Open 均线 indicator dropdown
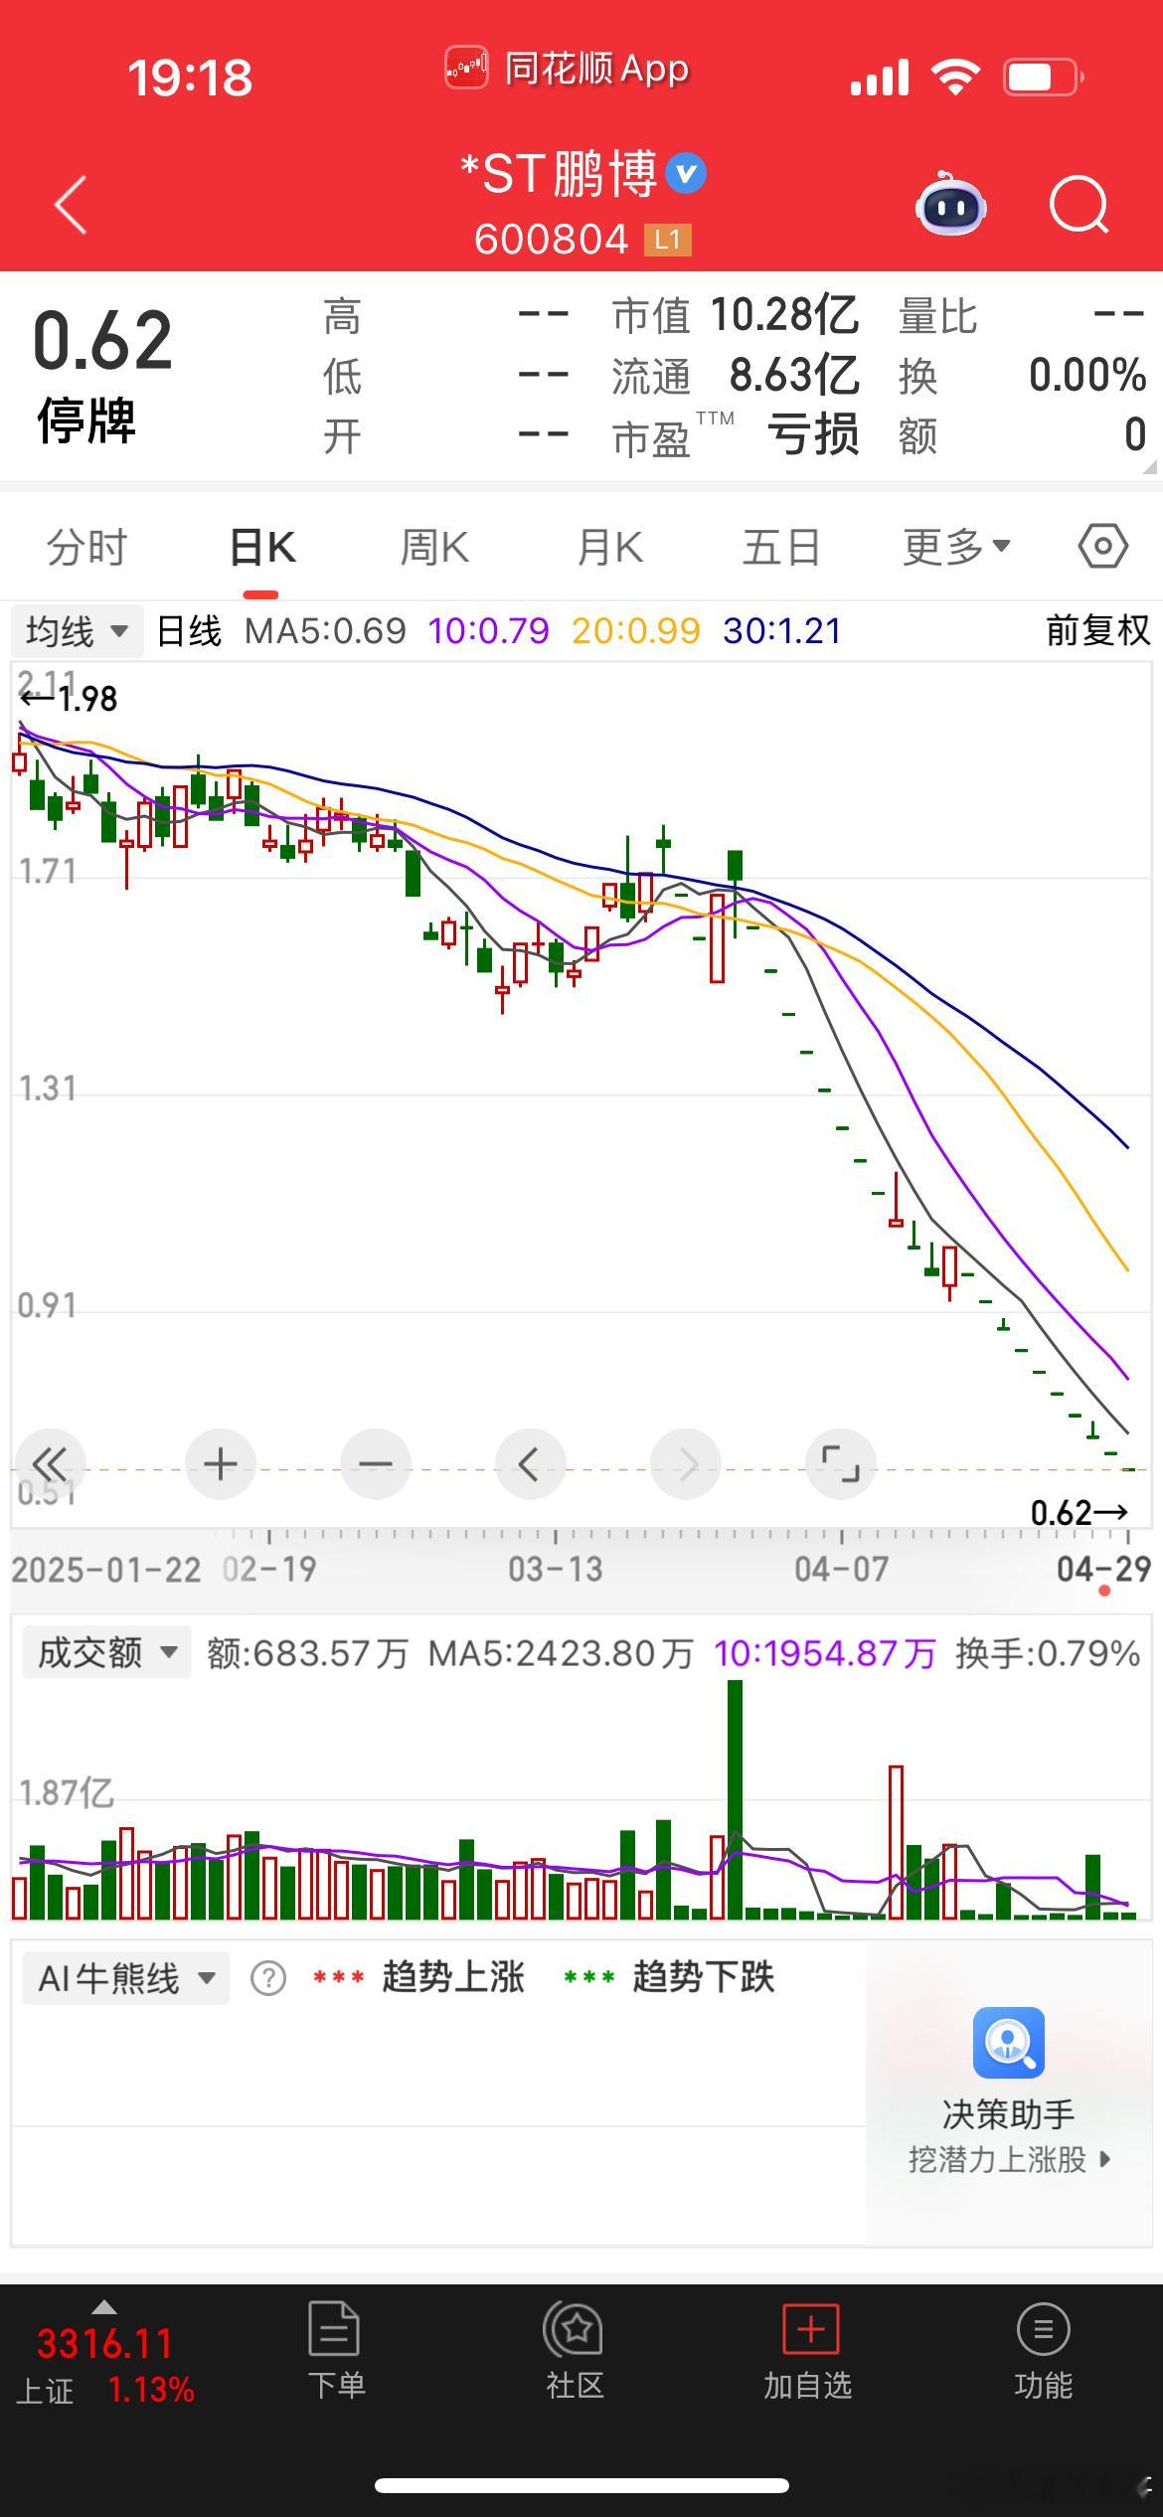1163x2517 pixels. click(x=78, y=631)
